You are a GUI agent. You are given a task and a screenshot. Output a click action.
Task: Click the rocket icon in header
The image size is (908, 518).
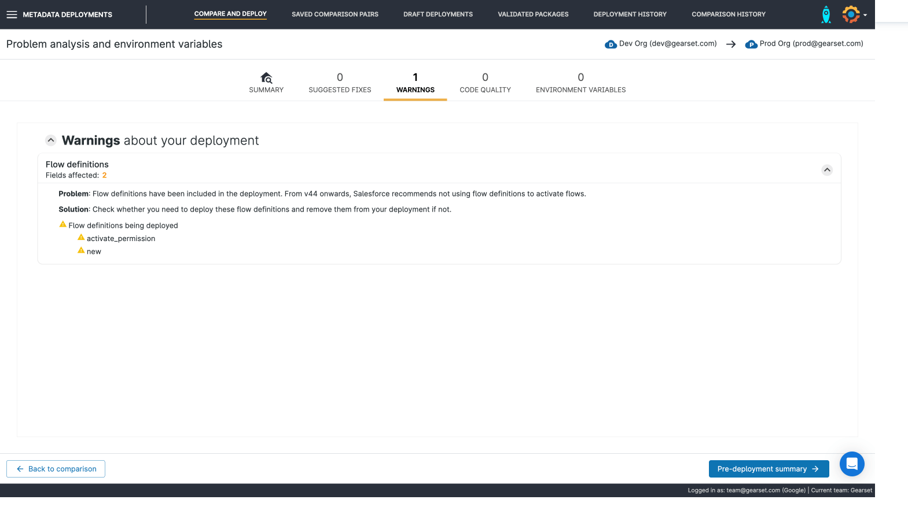(826, 14)
